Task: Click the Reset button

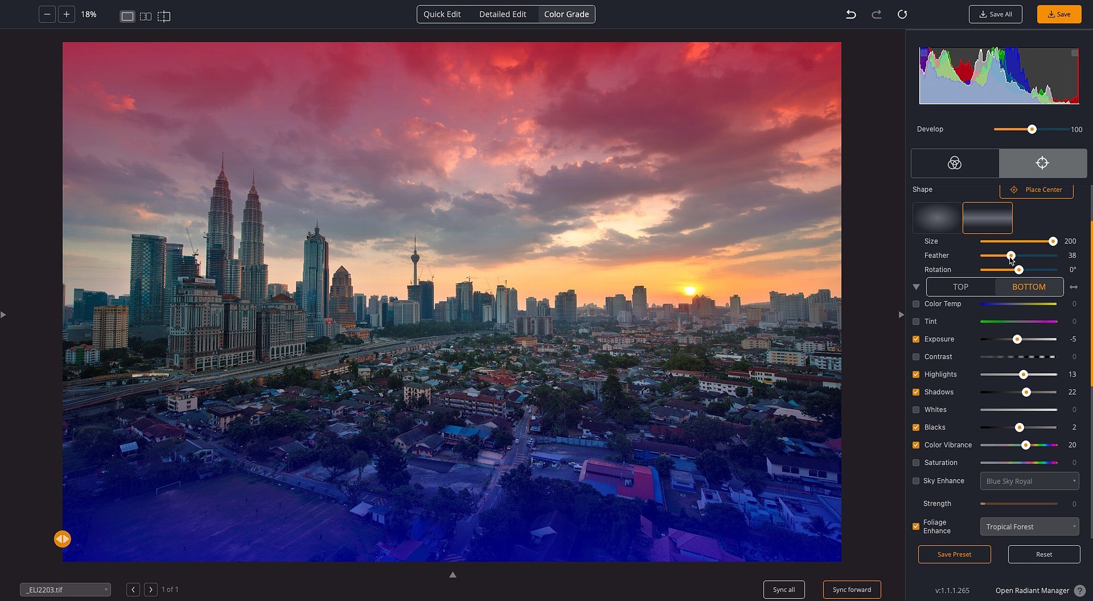Action: (1044, 554)
